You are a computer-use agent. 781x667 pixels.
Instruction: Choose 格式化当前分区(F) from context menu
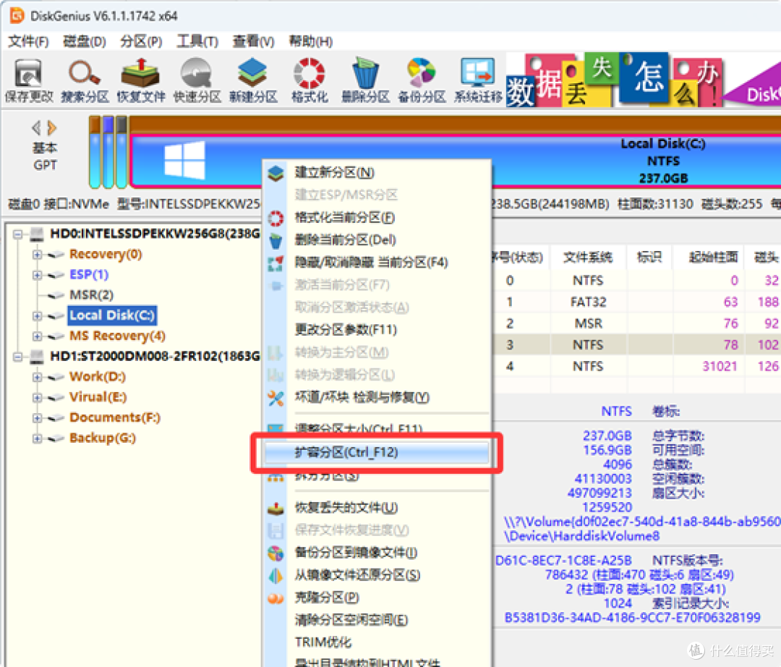pyautogui.click(x=377, y=218)
